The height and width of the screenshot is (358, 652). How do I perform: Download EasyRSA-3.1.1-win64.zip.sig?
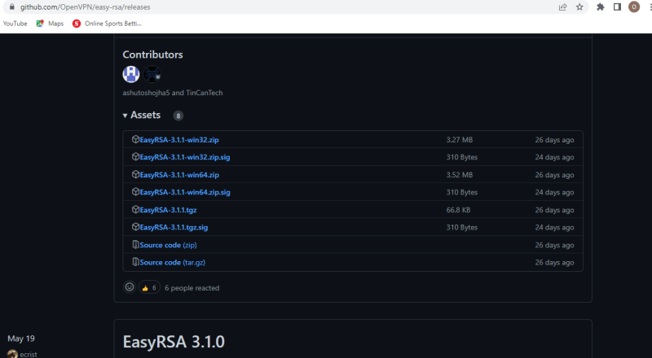click(x=185, y=193)
